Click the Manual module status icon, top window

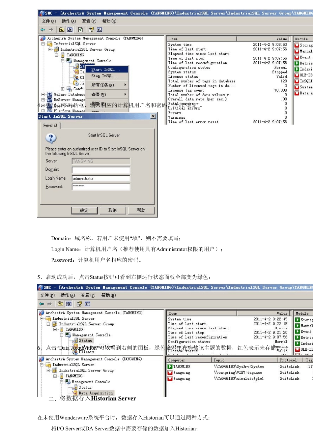click(x=297, y=51)
